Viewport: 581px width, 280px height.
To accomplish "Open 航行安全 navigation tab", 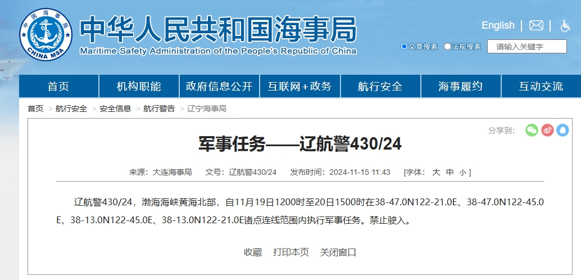I will [380, 86].
